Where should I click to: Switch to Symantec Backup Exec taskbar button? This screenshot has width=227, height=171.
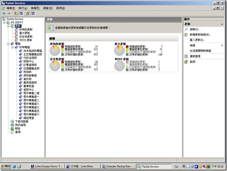pyautogui.click(x=118, y=166)
